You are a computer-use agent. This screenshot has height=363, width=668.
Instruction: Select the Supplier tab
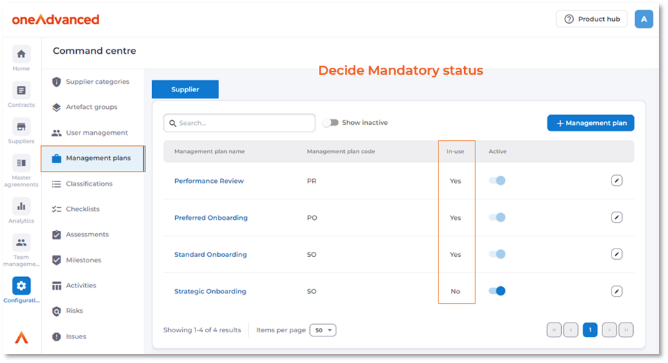coord(185,89)
